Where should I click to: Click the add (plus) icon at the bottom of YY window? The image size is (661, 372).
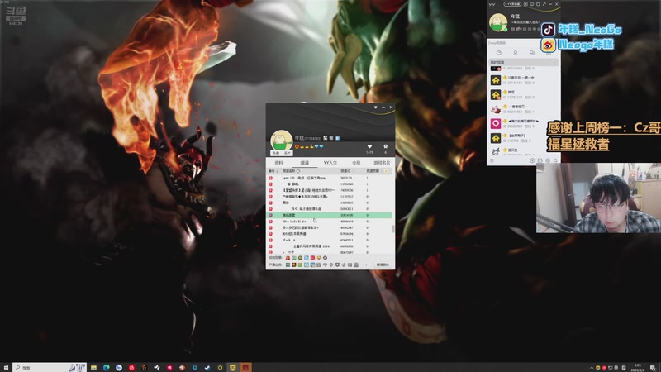532,160
